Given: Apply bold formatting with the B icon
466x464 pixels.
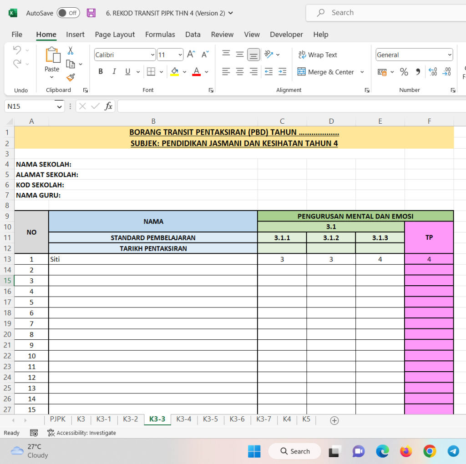Looking at the screenshot, I should 100,72.
